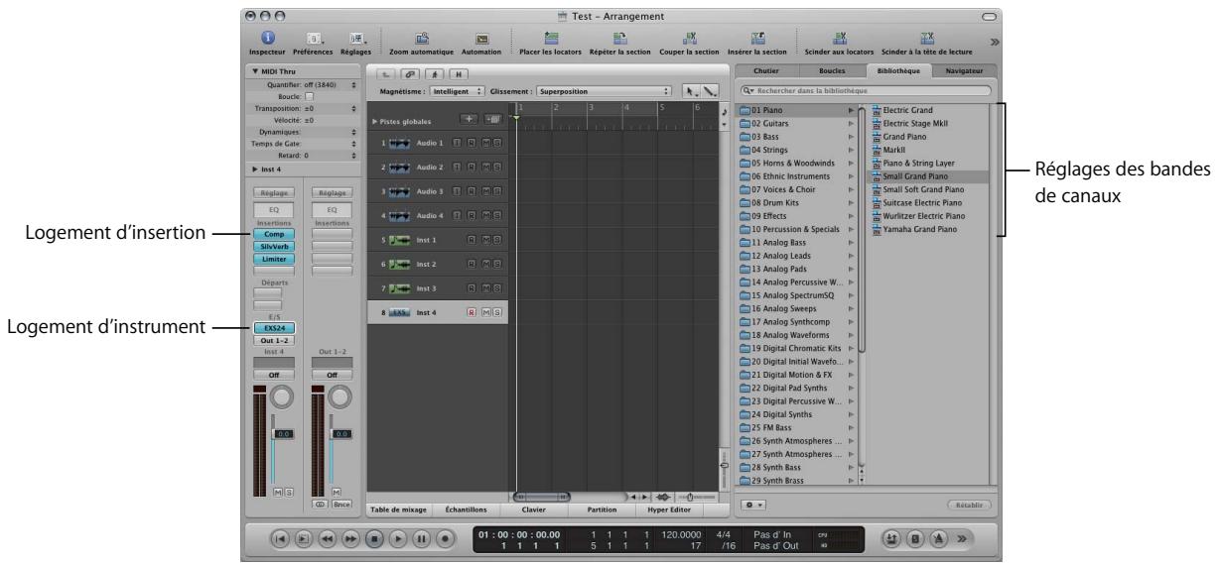The height and width of the screenshot is (565, 1220).
Task: Open the pointer tool menu in Arrange area
Action: pyautogui.click(x=691, y=90)
